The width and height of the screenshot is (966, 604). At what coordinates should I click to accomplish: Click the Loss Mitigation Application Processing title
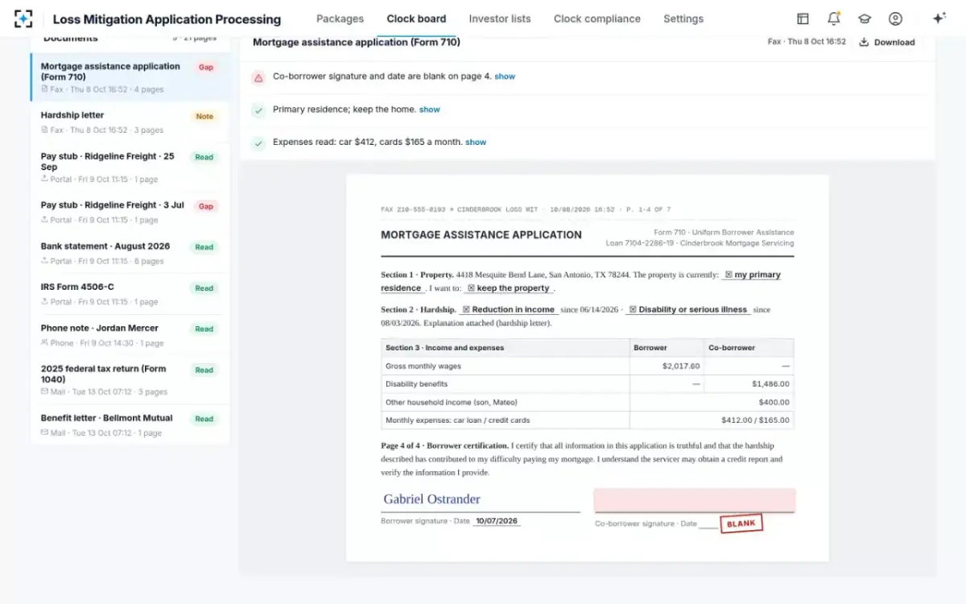pyautogui.click(x=167, y=19)
